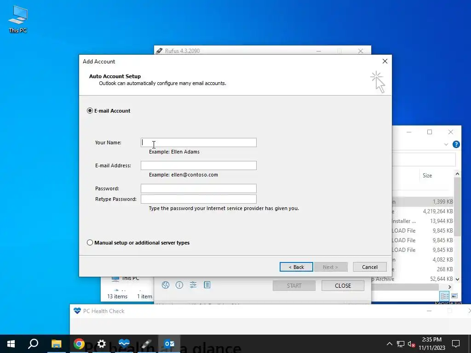This screenshot has width=471, height=353.
Task: Open Rufus language globe icon
Action: (x=166, y=285)
